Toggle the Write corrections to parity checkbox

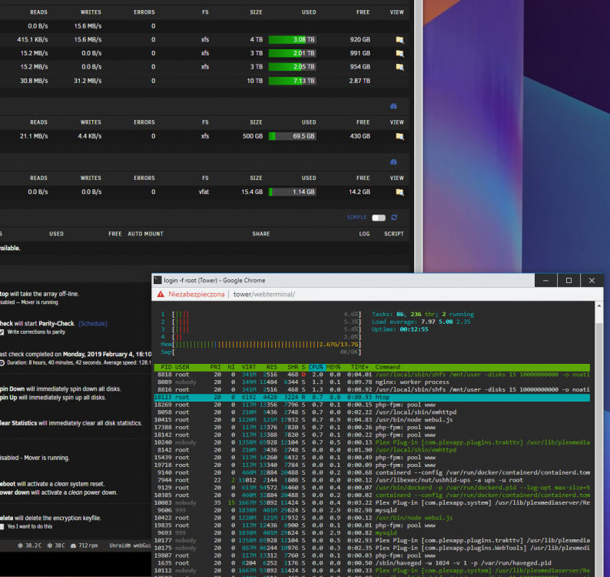(x=2, y=332)
